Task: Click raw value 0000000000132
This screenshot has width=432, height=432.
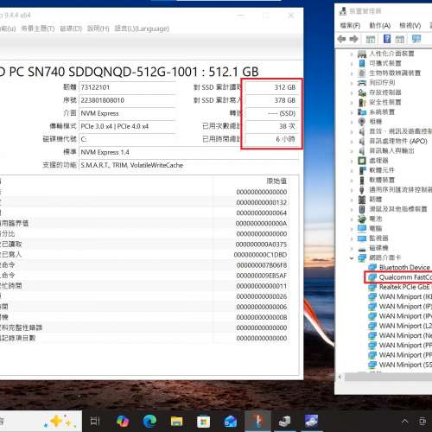Action: coord(262,202)
